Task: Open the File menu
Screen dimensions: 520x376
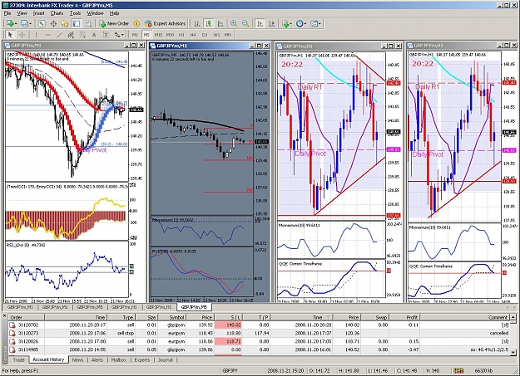Action: click(7, 13)
